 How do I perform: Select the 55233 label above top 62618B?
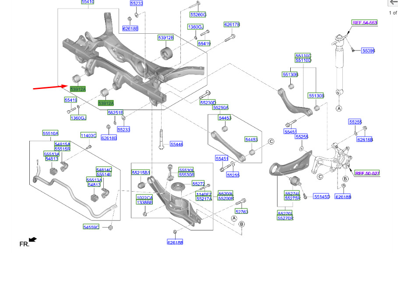tap(136, 4)
